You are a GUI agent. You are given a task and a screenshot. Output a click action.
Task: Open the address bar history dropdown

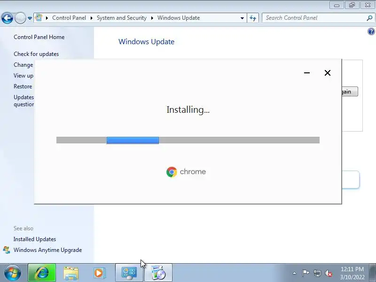(x=242, y=18)
